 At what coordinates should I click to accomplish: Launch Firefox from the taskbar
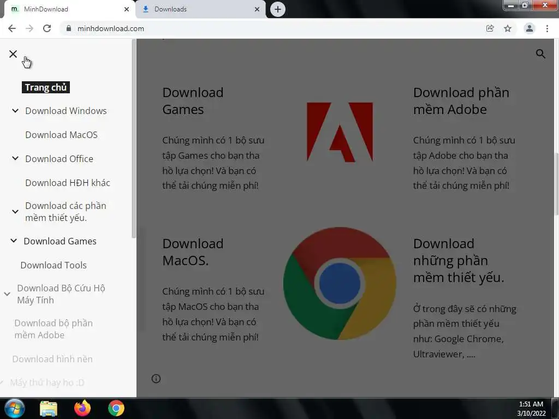(x=82, y=408)
